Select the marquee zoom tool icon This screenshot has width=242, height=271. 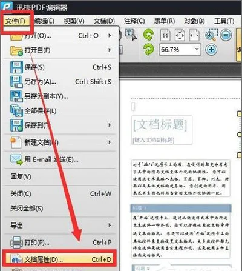[x=211, y=35]
